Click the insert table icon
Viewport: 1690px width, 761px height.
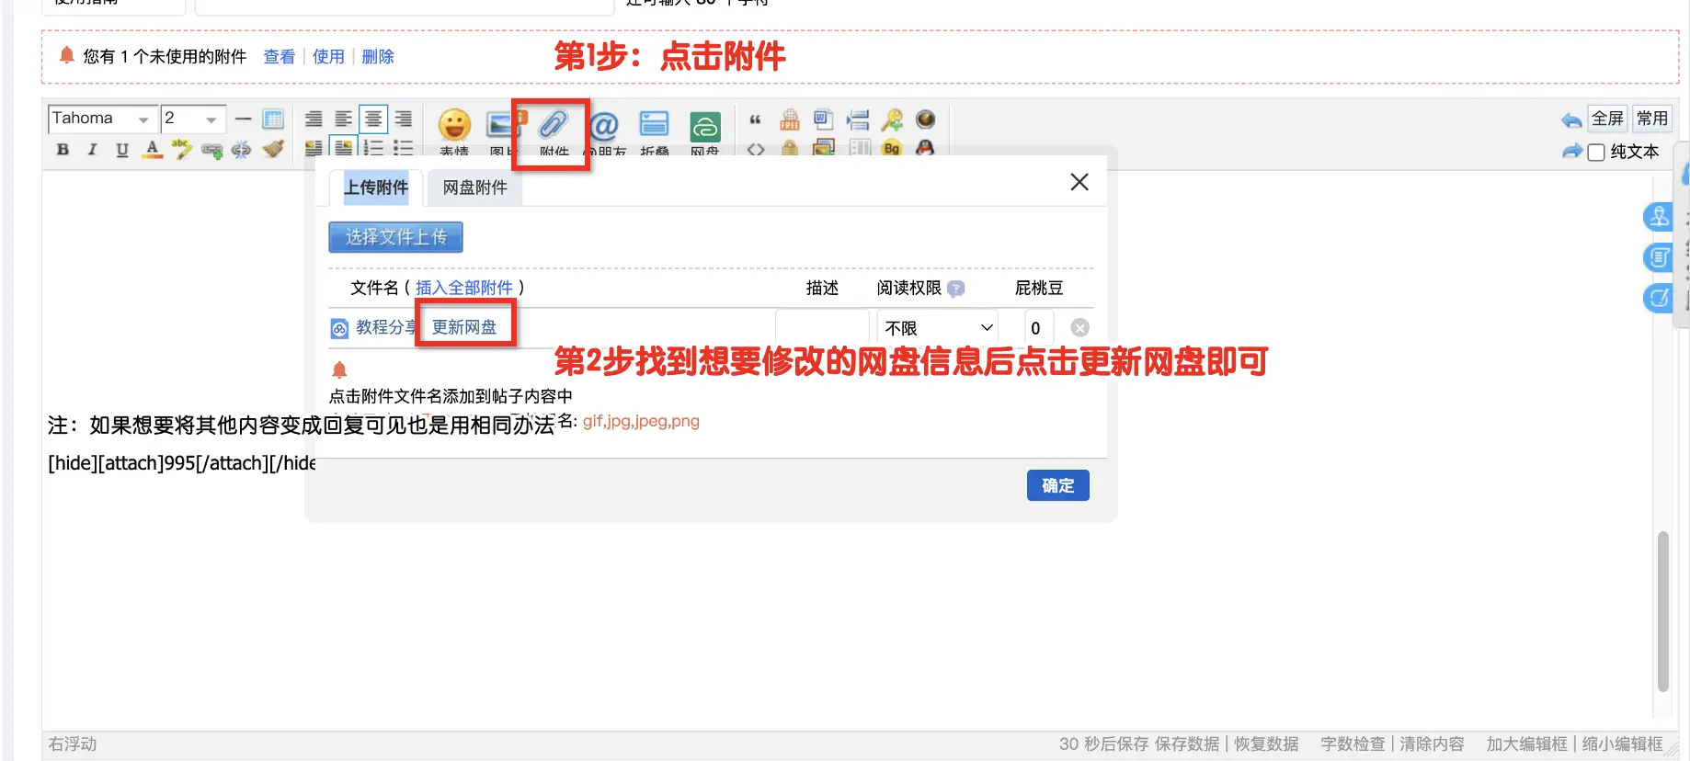click(x=273, y=119)
